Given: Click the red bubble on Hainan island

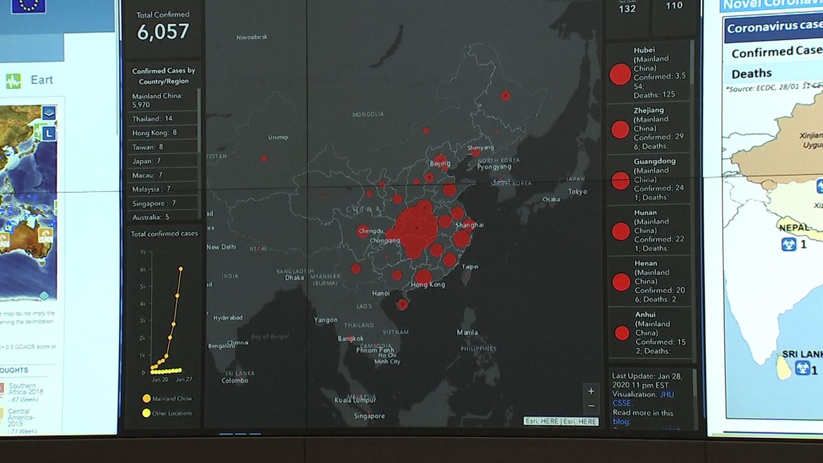Looking at the screenshot, I should click(x=402, y=304).
